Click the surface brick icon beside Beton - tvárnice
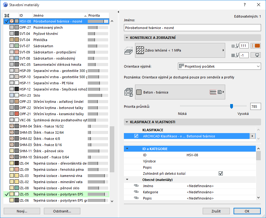Viewport: 266px width, 218px height. (129, 92)
